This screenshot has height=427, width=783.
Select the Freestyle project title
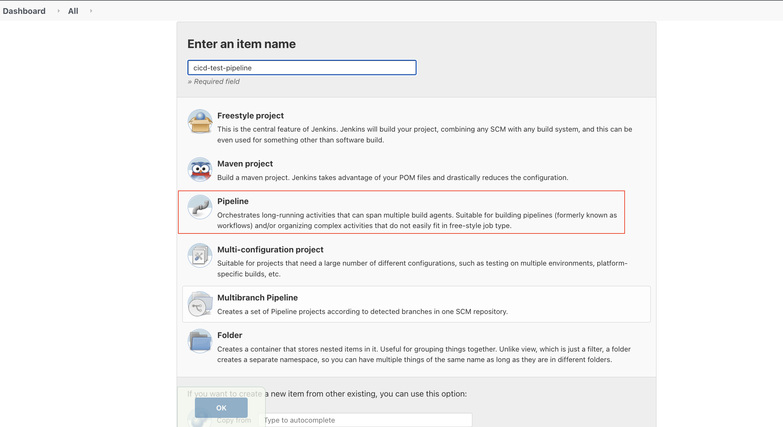250,116
